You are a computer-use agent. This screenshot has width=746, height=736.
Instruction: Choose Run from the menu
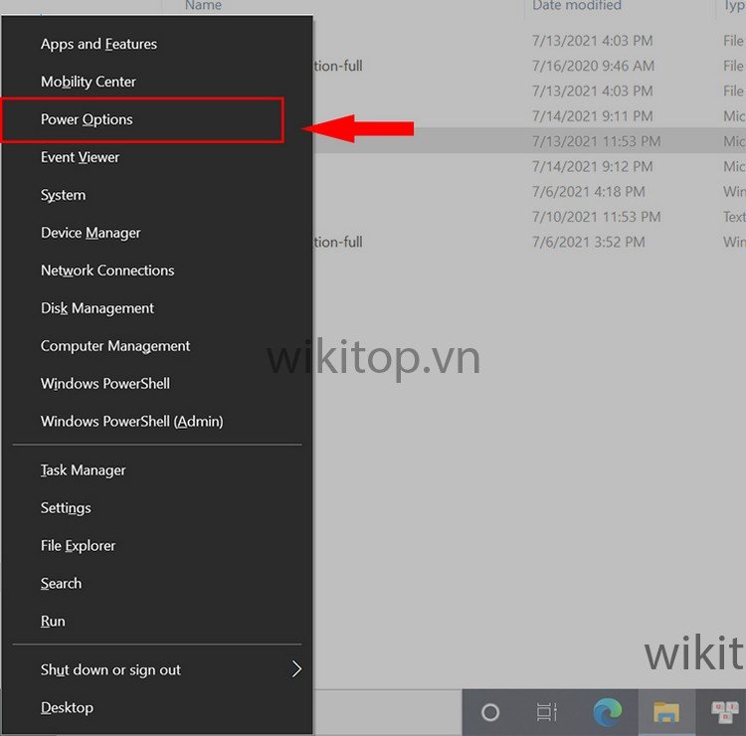click(x=53, y=621)
